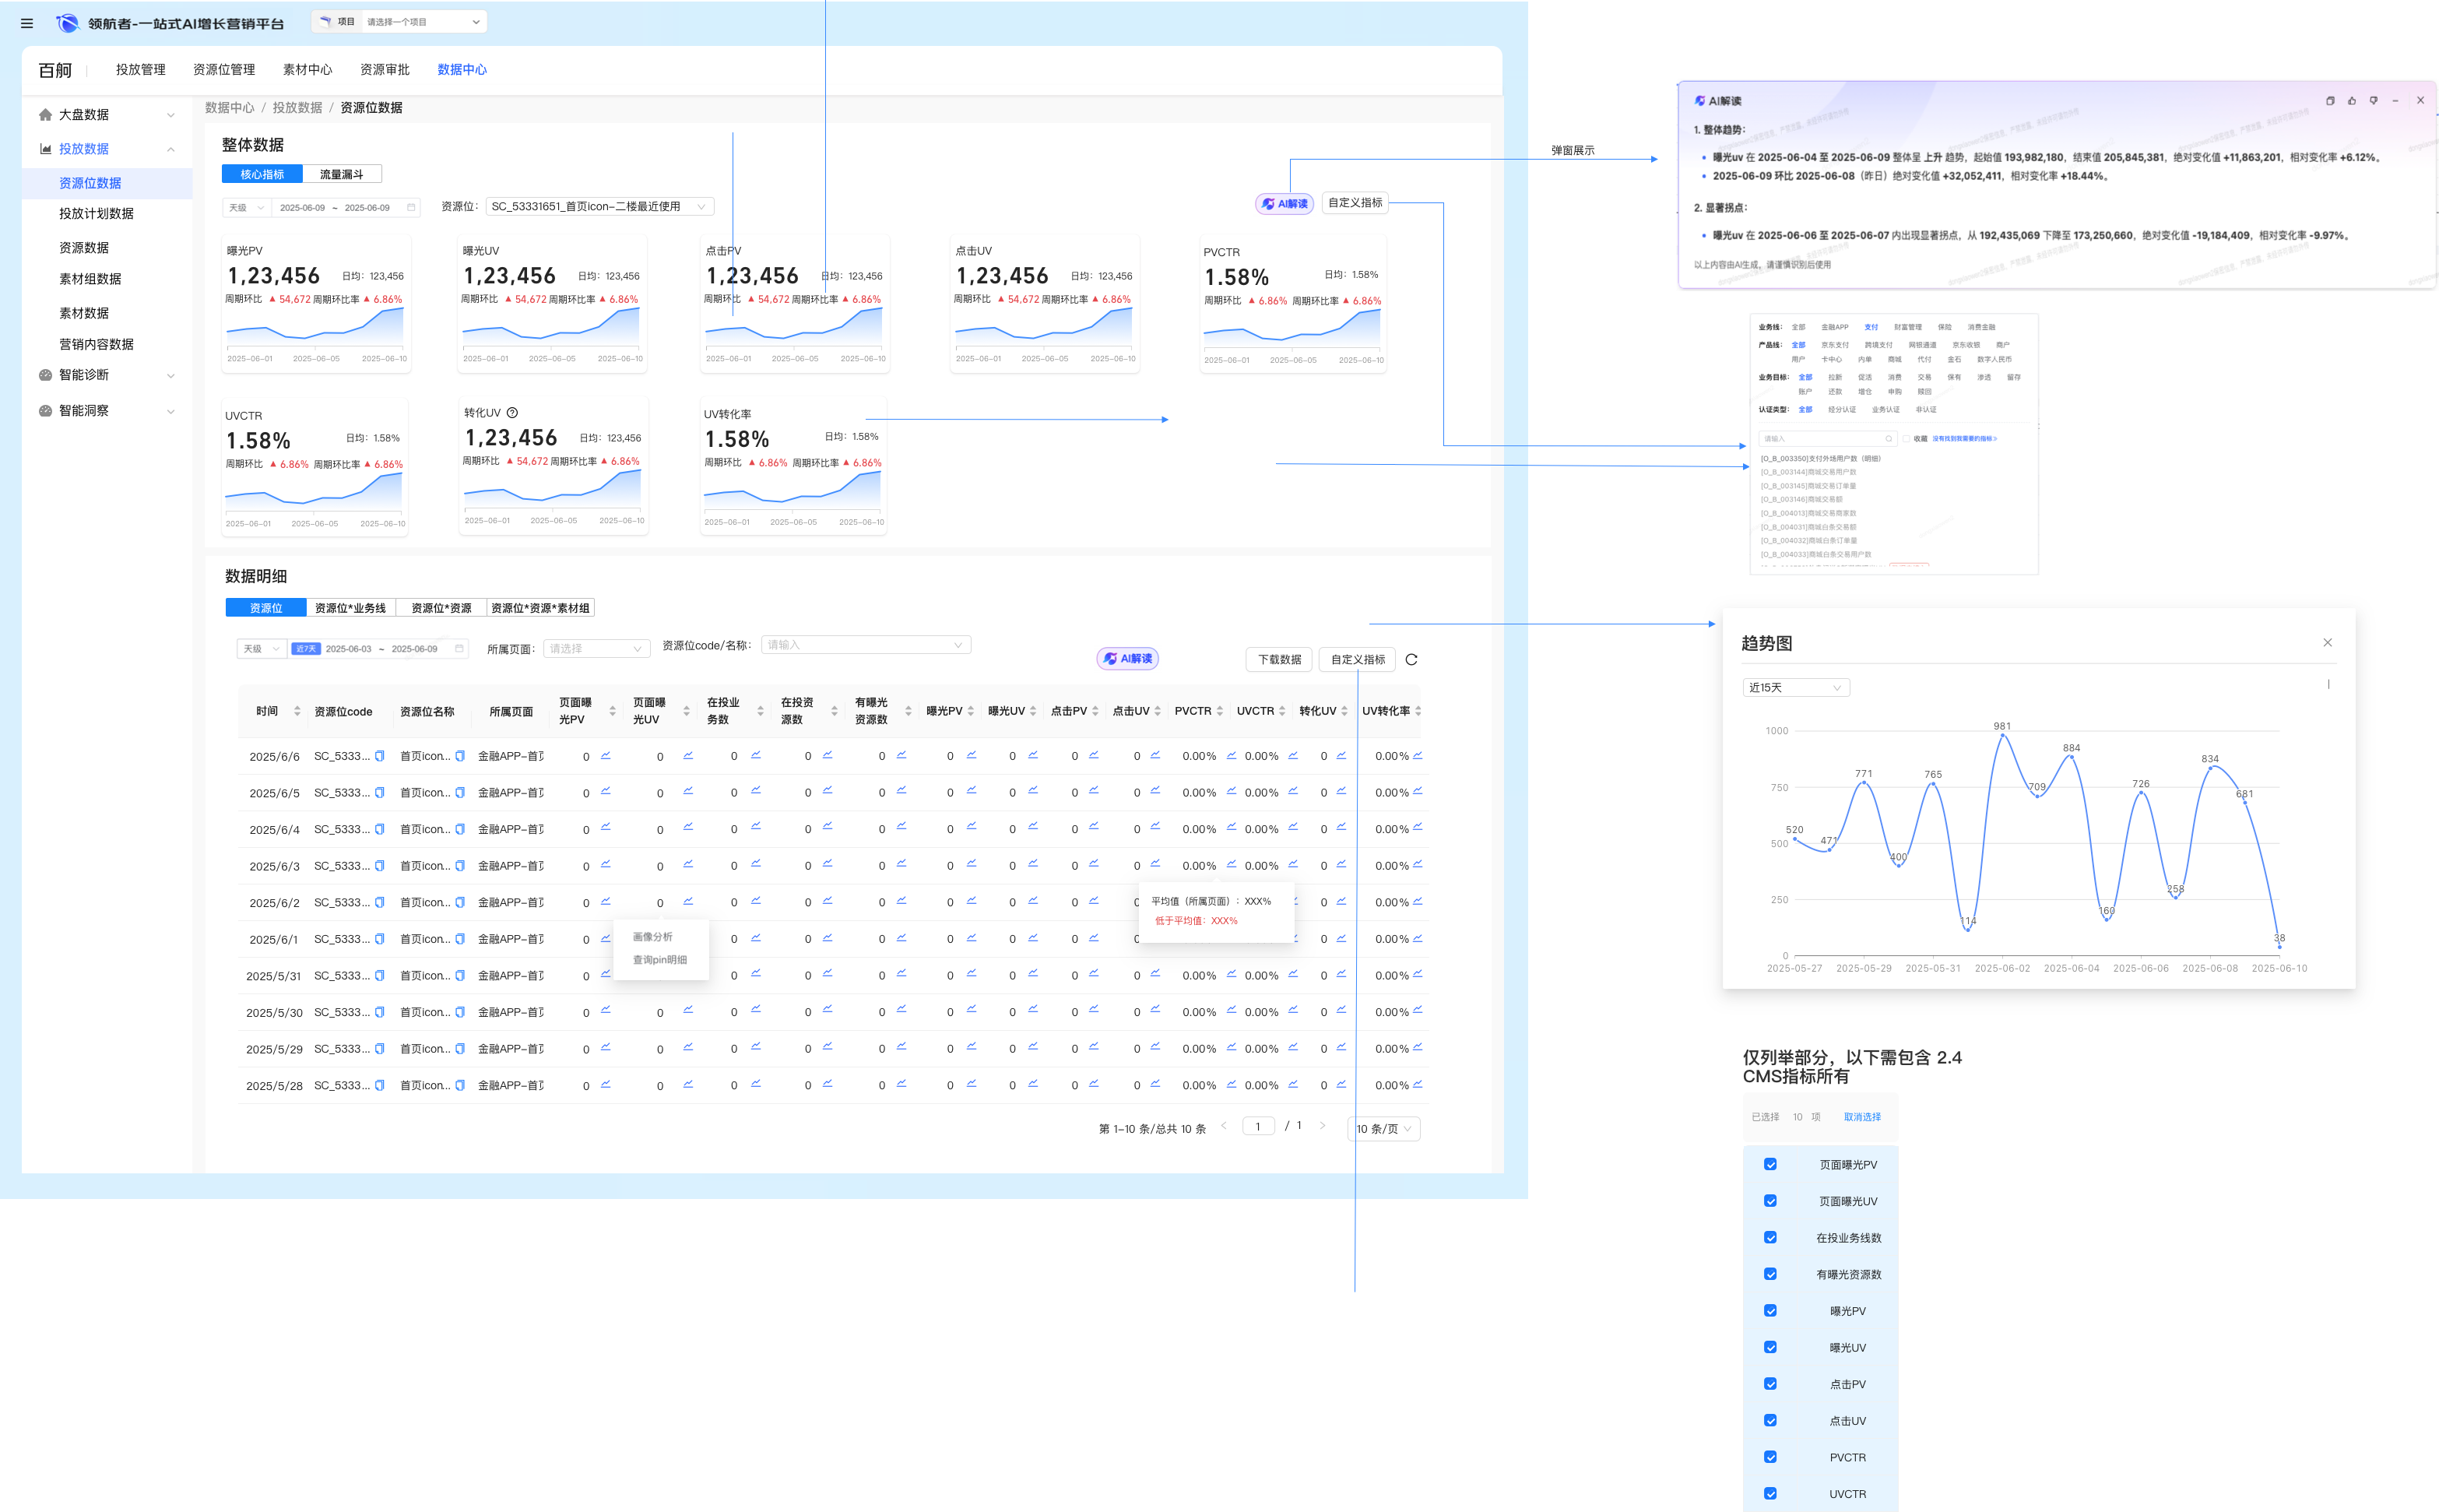Expand the 近15天 dropdown in trend chart
2439x1512 pixels.
[1795, 688]
